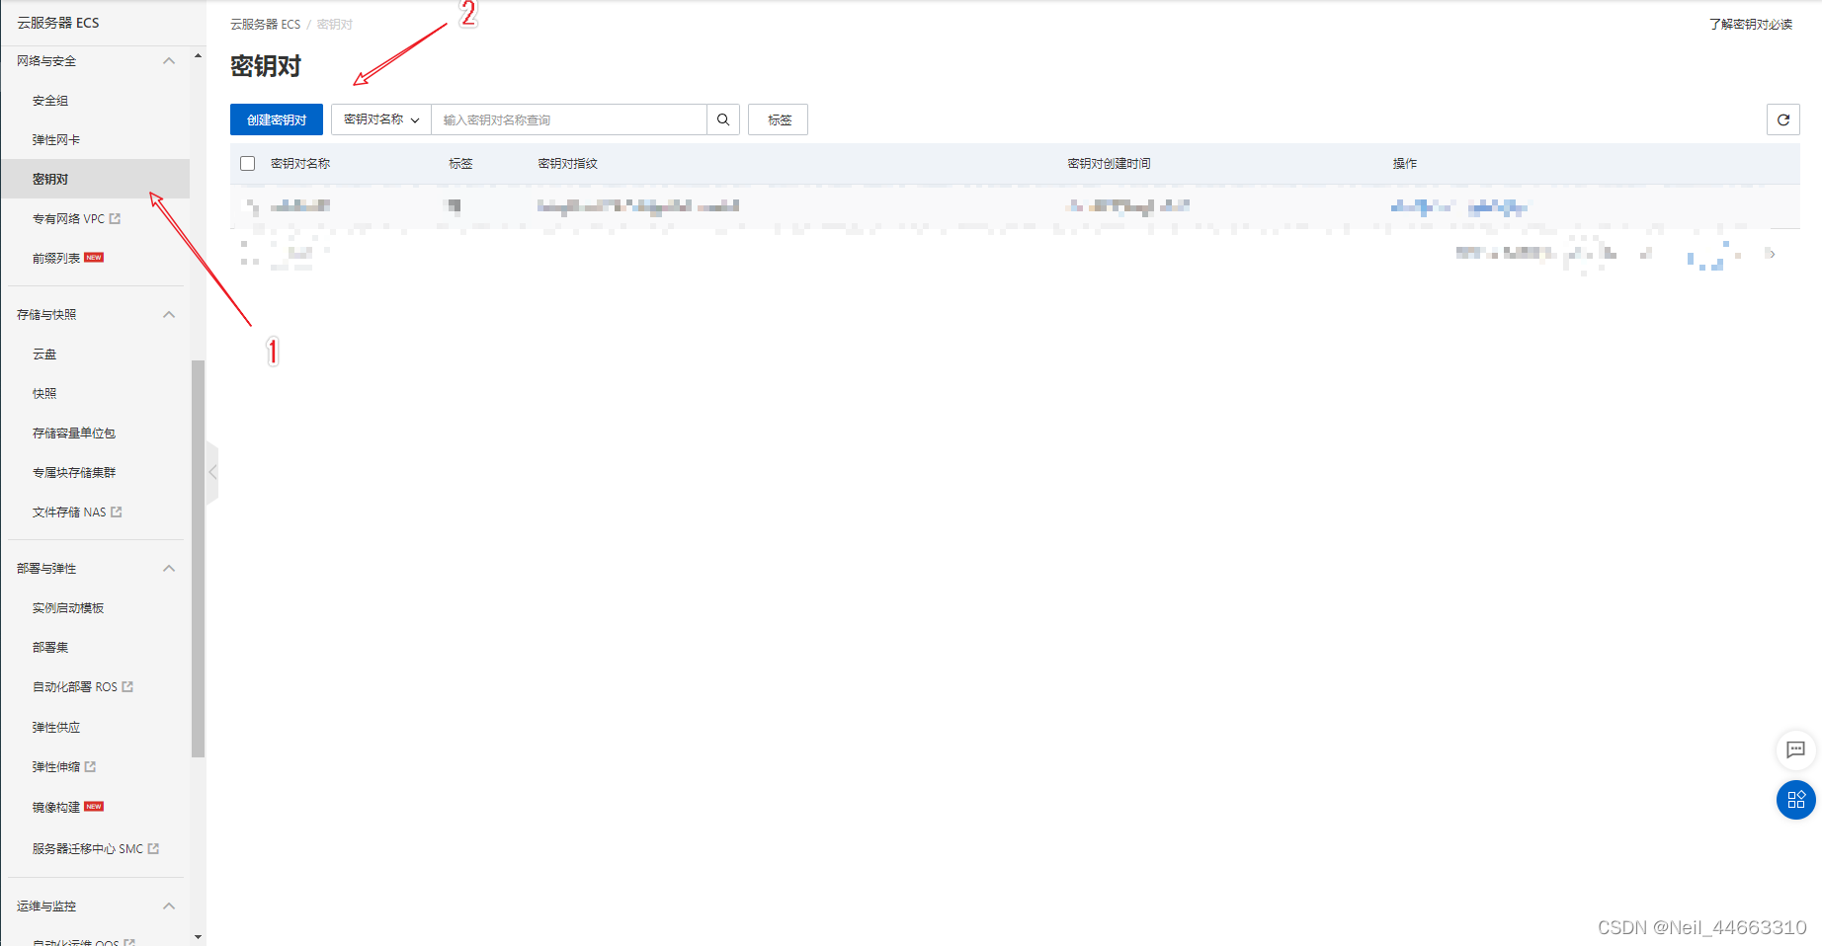Open 存储容量单位包 menu item
The image size is (1822, 946).
(74, 434)
